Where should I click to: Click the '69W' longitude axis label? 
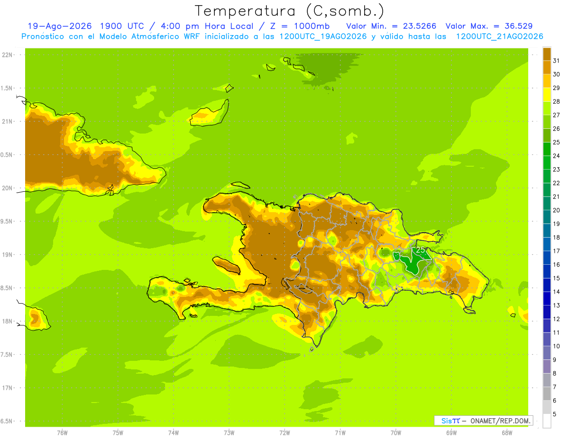451,433
